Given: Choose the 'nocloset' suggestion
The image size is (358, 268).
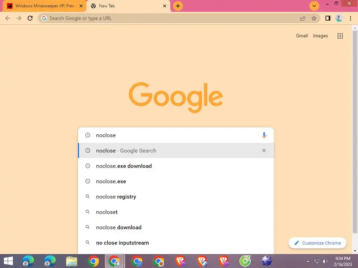Looking at the screenshot, I should (x=176, y=212).
